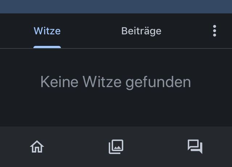Open the chat bubbles icon

click(x=195, y=147)
